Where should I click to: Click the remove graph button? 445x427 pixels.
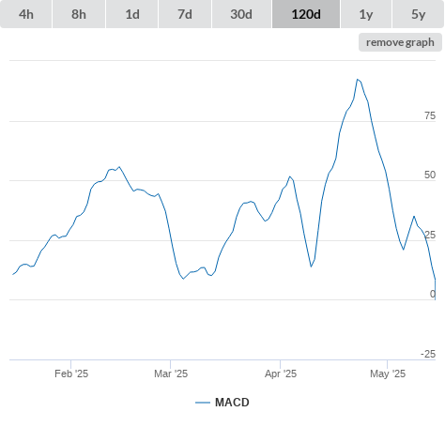pyautogui.click(x=400, y=42)
